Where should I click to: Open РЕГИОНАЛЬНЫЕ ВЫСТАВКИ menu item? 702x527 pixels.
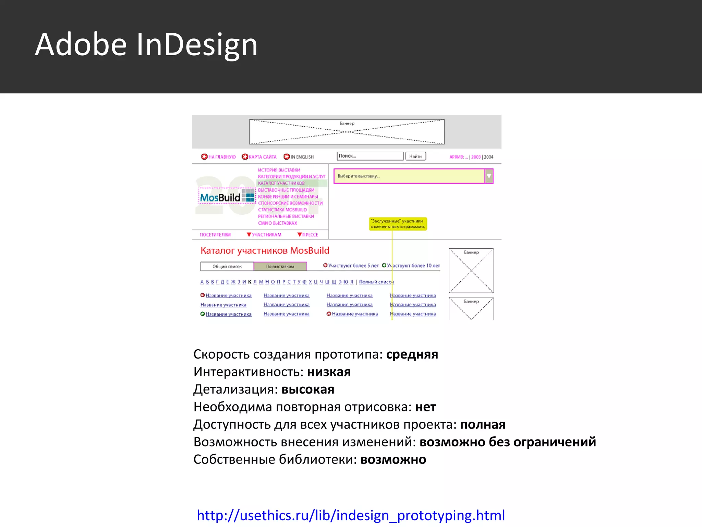click(286, 216)
